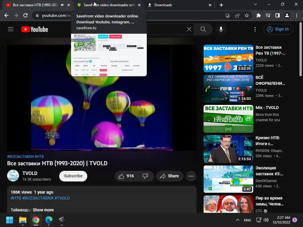
Task: Open a new tab with plus
Action: tap(221, 5)
